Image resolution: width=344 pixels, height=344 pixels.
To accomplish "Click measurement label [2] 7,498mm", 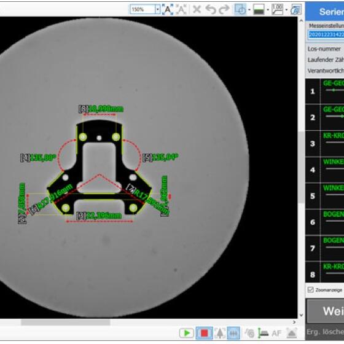I will click(x=22, y=203).
